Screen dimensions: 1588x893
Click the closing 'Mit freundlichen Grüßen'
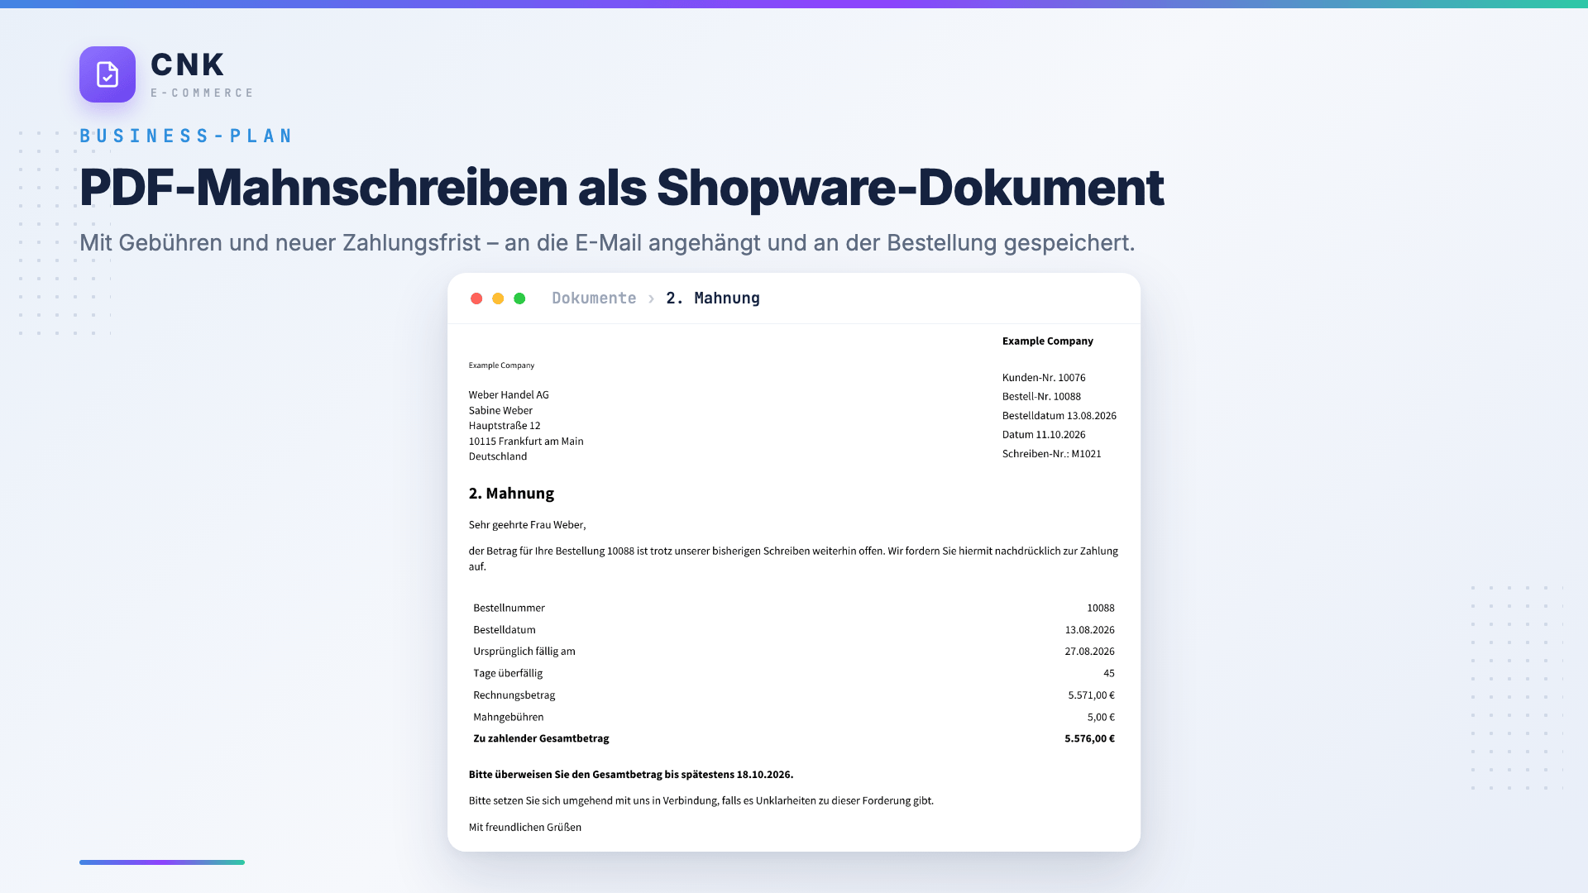click(525, 827)
